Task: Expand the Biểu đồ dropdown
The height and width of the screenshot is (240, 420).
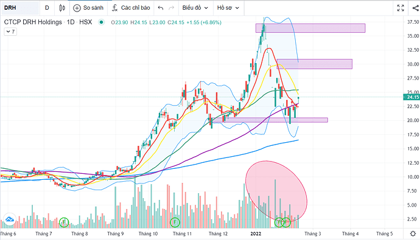Action: 195,8
